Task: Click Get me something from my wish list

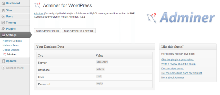Action: pyautogui.click(x=182, y=73)
